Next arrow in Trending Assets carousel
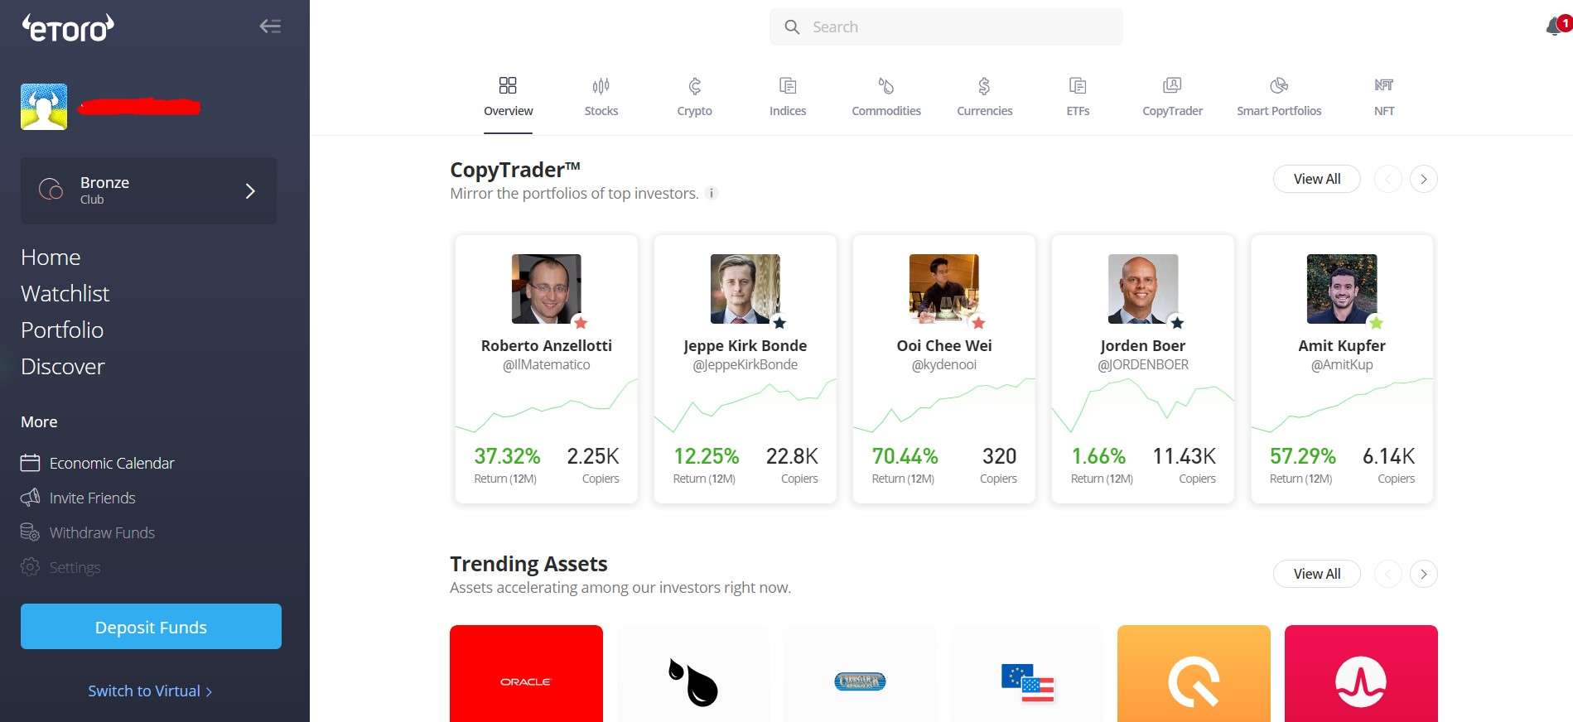Screen dimensions: 1573x722 click(x=1424, y=574)
